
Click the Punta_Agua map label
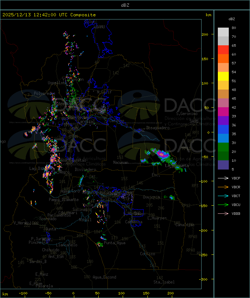coord(115,243)
